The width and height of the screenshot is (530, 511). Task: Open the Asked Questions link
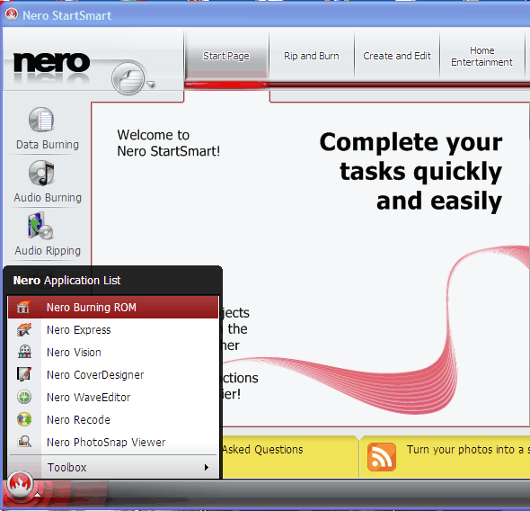click(x=262, y=450)
